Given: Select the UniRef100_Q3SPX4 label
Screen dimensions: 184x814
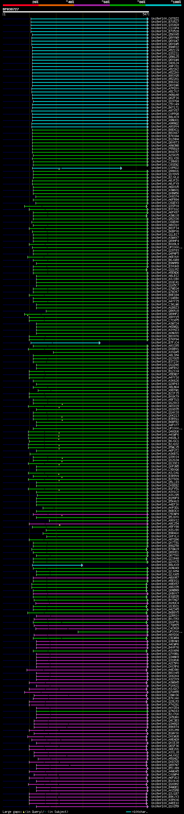Looking at the screenshot, I should click(x=165, y=206).
